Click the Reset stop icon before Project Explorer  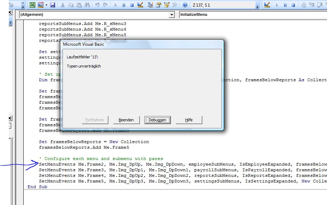click(x=132, y=5)
